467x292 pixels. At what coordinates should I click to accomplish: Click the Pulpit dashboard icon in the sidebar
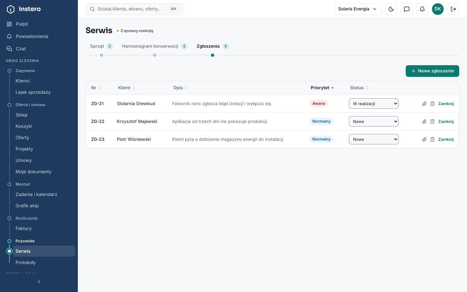pyautogui.click(x=9, y=24)
